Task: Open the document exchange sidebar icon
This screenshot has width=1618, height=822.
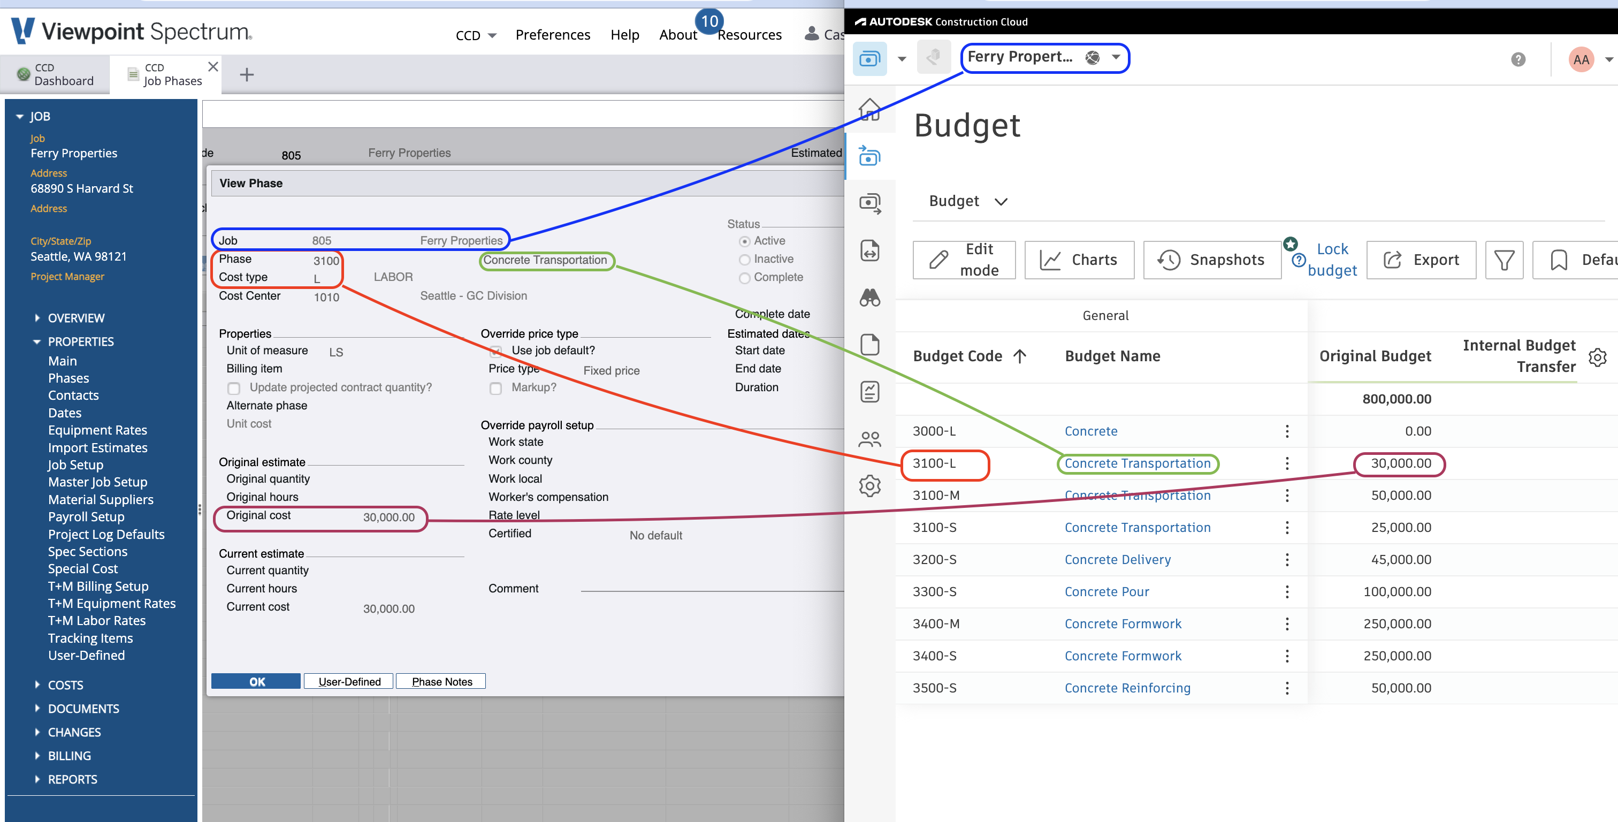Action: coord(869,250)
